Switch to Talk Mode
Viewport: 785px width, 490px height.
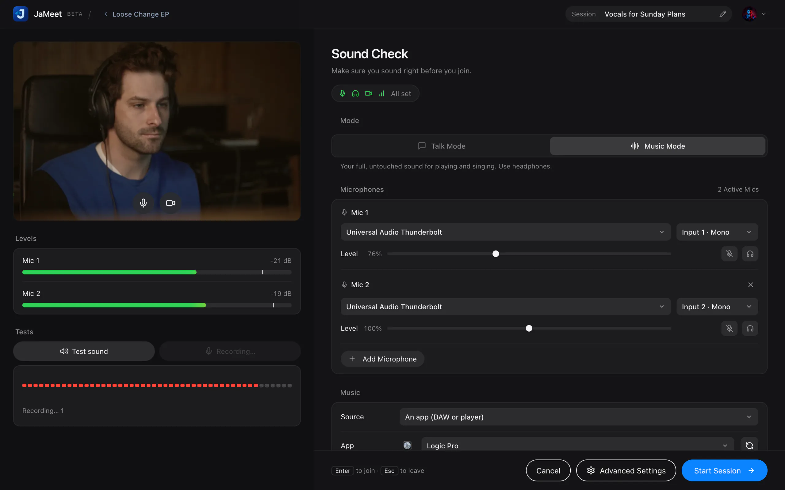[x=442, y=146]
